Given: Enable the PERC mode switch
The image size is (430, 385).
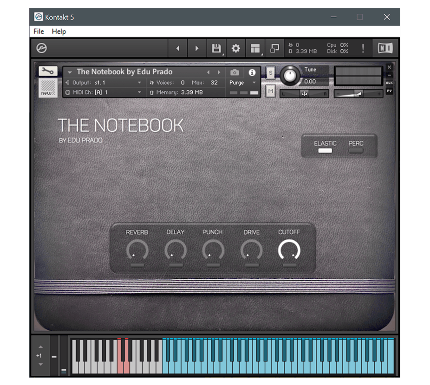Looking at the screenshot, I should coord(356,151).
